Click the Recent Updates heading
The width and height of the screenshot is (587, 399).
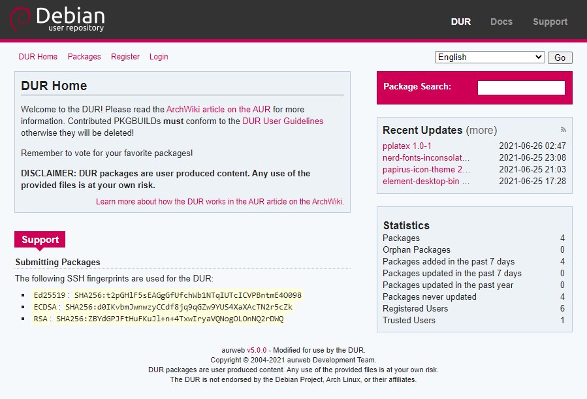[422, 130]
